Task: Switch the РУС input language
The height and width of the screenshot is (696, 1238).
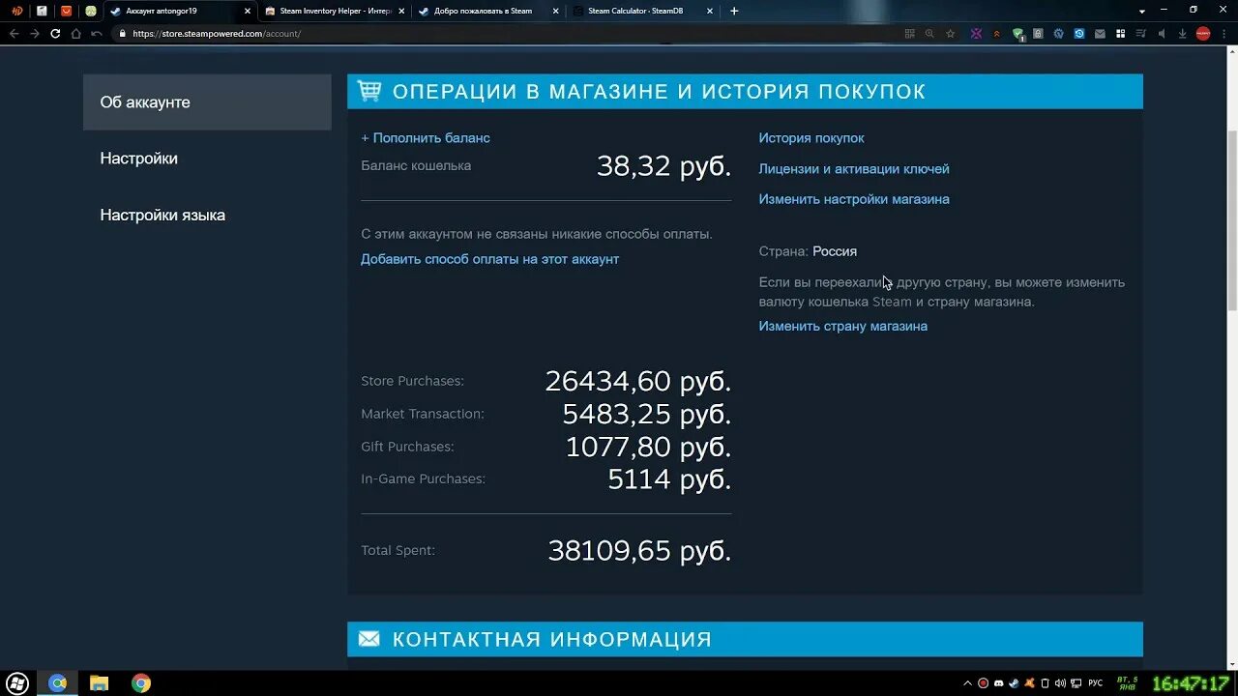Action: tap(1096, 683)
